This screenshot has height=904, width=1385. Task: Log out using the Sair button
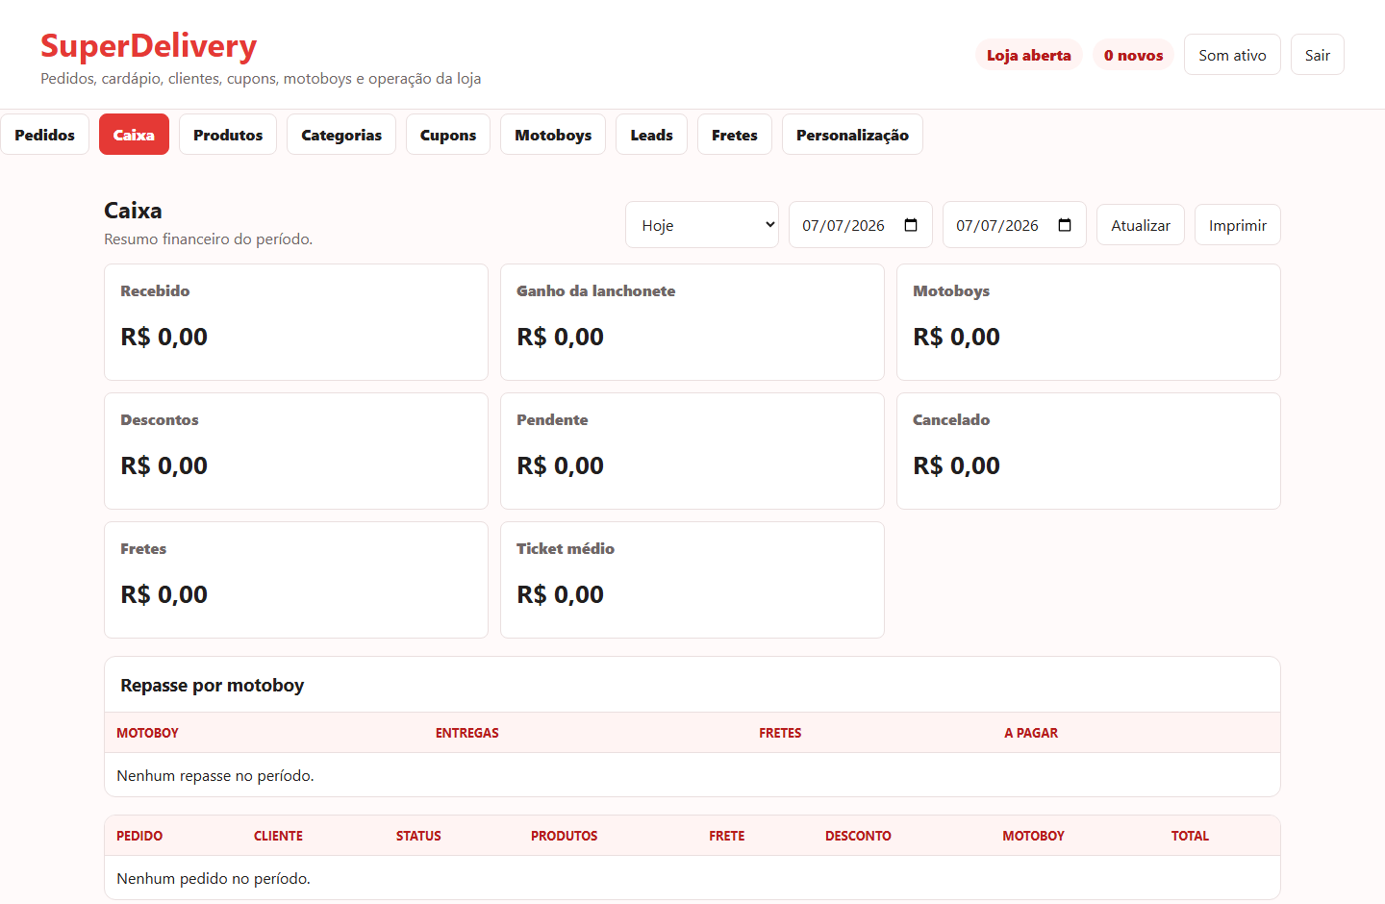[1318, 55]
